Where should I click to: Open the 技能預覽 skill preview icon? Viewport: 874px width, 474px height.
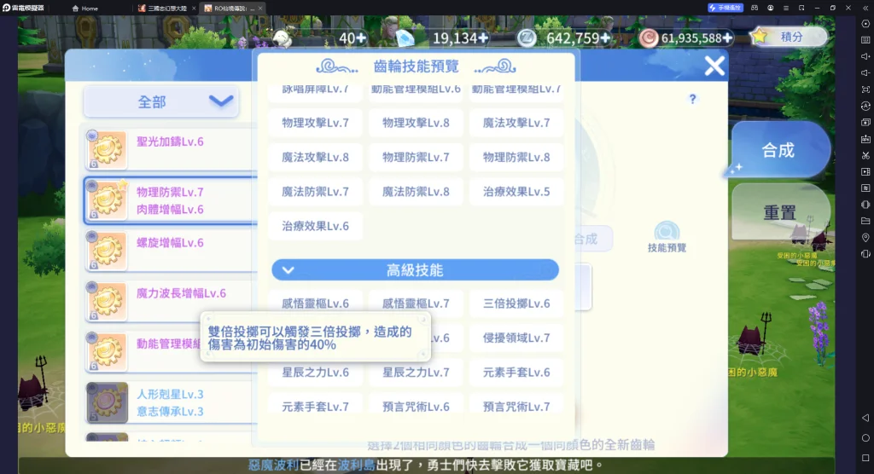point(667,237)
